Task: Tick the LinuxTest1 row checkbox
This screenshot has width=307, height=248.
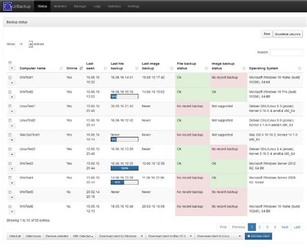Action: pos(10,106)
